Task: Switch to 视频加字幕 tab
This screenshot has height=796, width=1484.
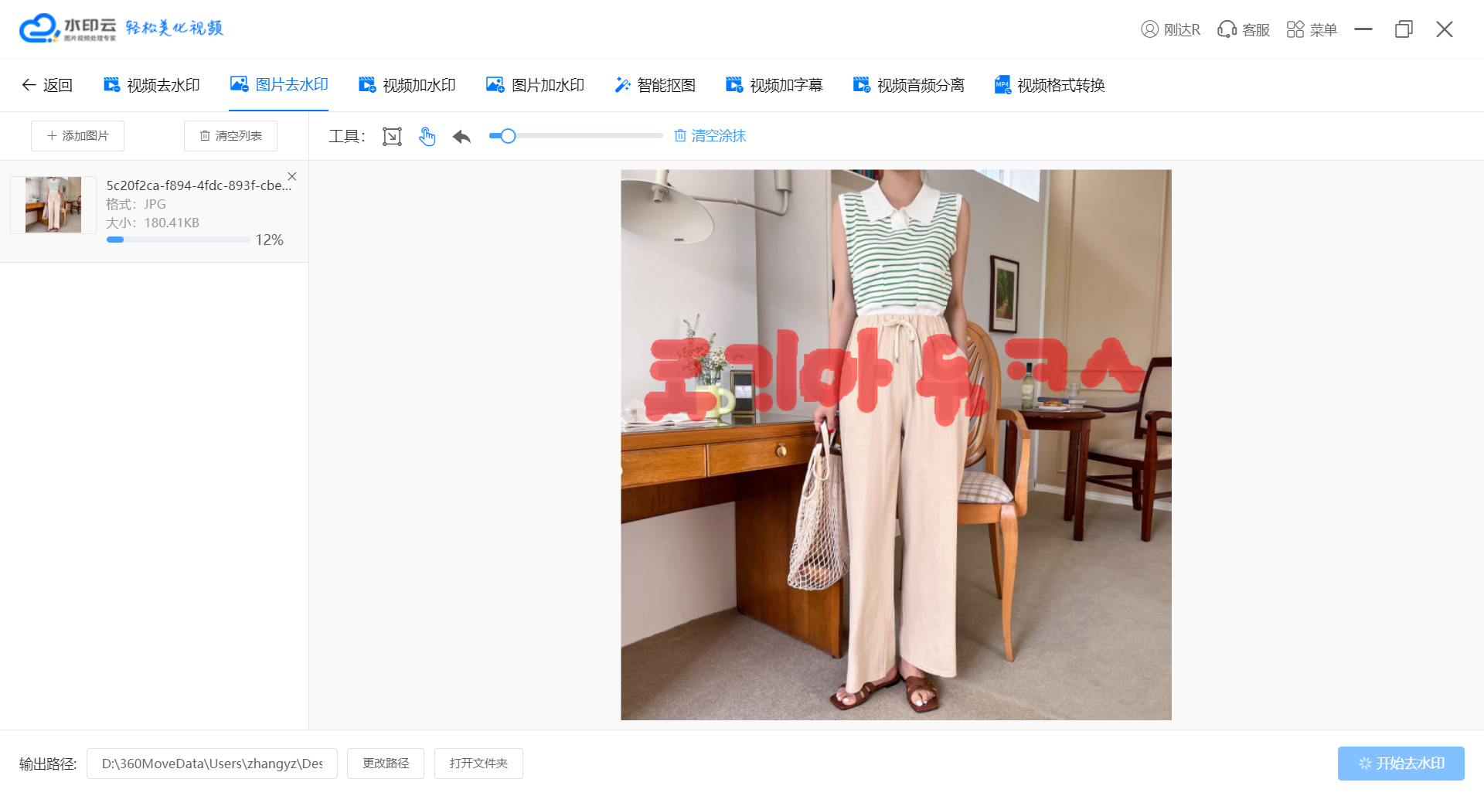Action: click(774, 85)
